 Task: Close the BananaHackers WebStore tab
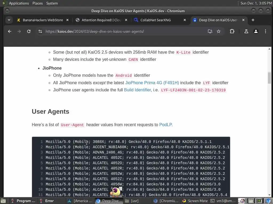point(67,20)
